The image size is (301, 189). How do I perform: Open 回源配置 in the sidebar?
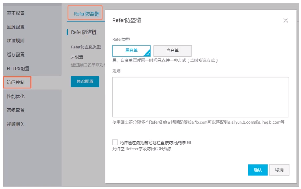click(16, 27)
